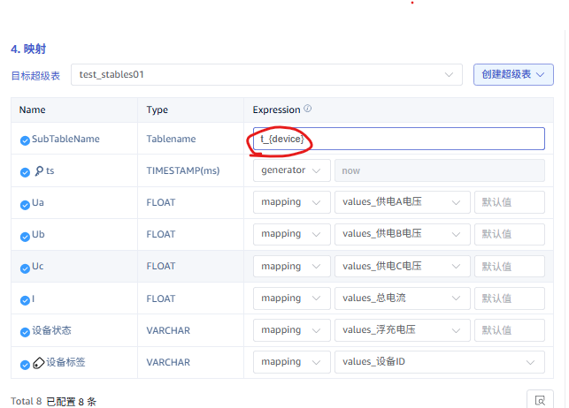
Task: Expand the generator dropdown in ts row
Action: click(x=292, y=170)
